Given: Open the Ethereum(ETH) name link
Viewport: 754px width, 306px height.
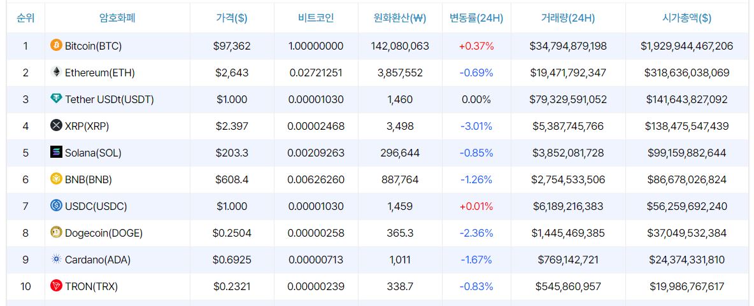Looking at the screenshot, I should coord(100,73).
